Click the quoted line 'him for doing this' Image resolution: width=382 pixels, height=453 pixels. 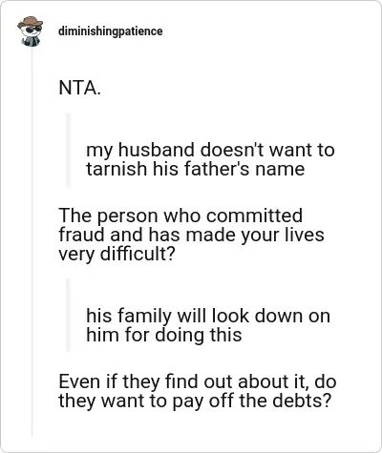[x=164, y=335]
